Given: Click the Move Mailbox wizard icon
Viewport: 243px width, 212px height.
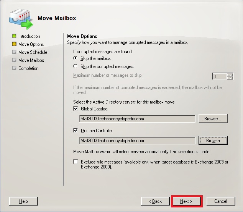Looking at the screenshot, I should pos(21,19).
